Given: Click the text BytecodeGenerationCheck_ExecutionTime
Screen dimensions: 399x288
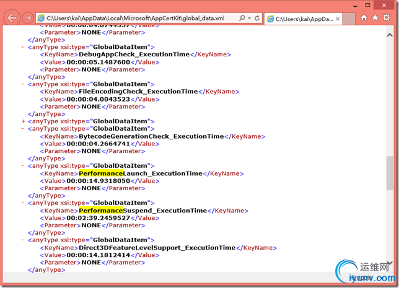Looking at the screenshot, I should 151,137.
